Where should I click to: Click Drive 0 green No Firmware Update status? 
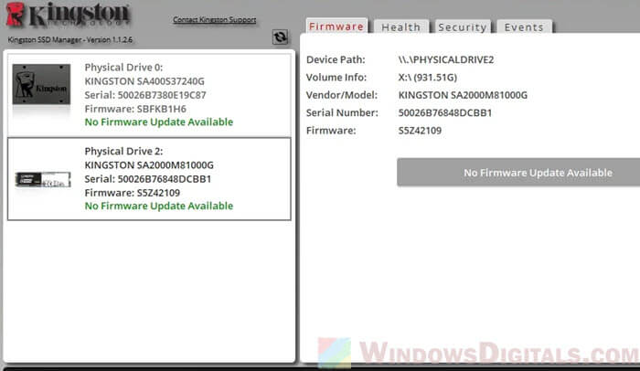(x=159, y=122)
